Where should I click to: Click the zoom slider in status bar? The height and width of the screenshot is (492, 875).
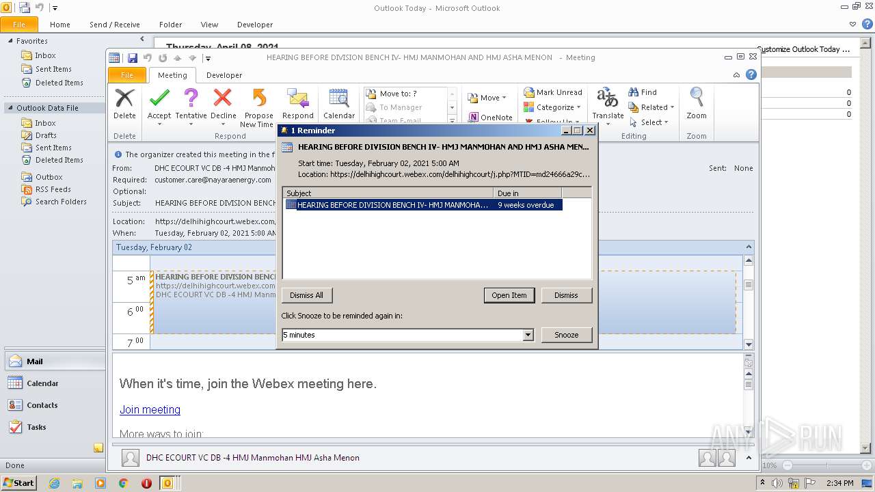(827, 465)
